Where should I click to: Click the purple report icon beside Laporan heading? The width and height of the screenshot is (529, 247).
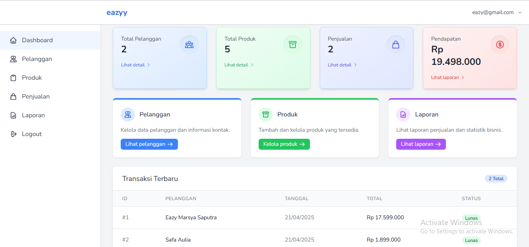pos(403,115)
